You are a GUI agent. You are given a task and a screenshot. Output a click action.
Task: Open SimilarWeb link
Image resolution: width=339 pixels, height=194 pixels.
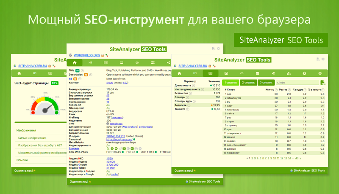(145, 127)
